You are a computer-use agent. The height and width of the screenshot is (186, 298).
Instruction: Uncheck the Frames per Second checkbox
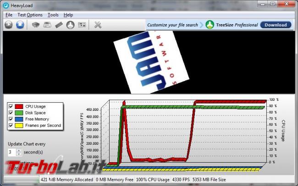11,126
